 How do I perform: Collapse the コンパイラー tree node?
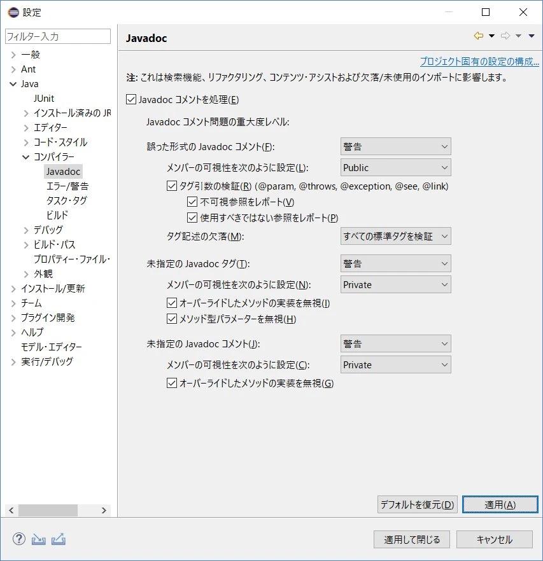(x=26, y=156)
